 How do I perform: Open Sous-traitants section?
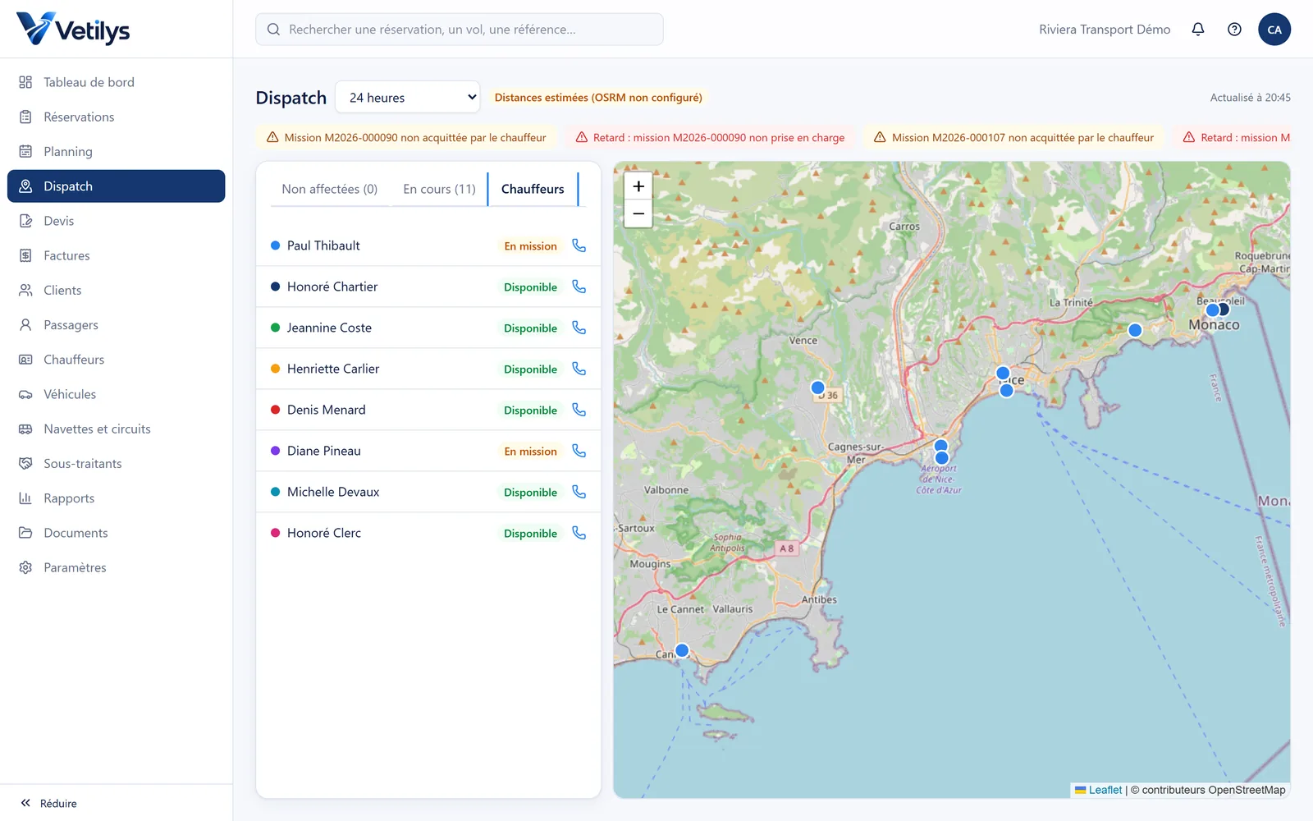pos(117,463)
